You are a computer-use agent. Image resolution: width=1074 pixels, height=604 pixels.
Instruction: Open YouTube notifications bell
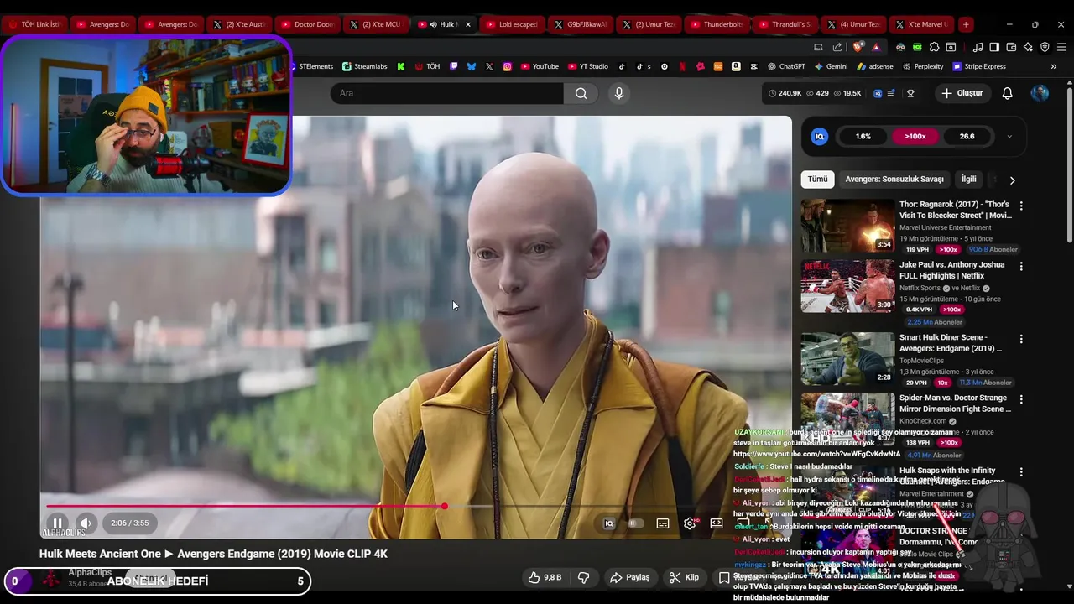tap(1007, 93)
